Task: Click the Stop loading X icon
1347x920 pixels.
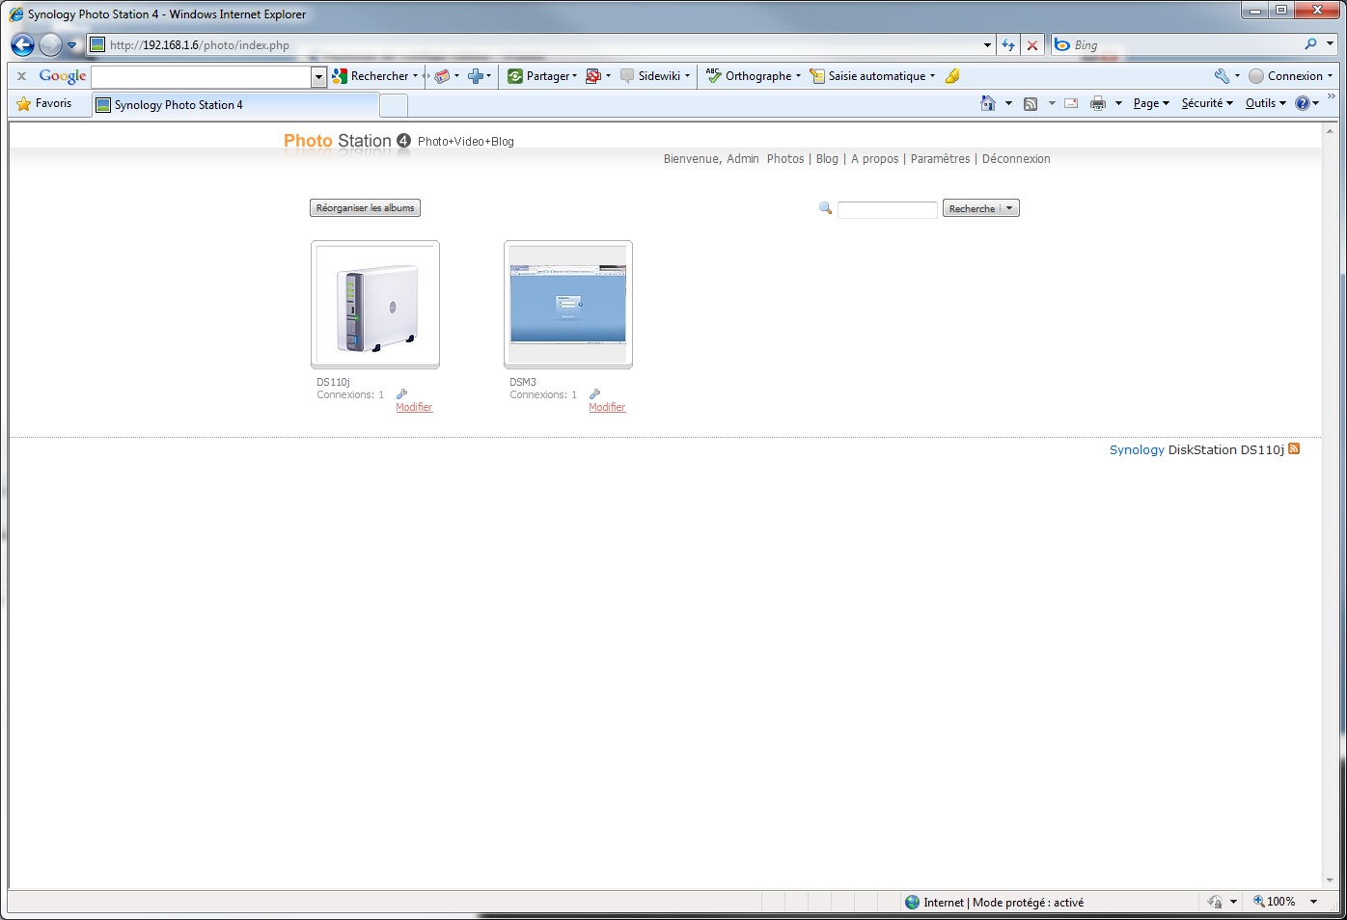Action: pos(1032,44)
